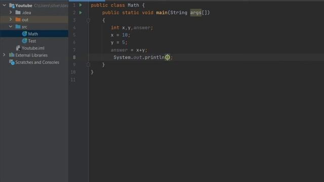The image size is (324, 182).
Task: Collapse the src folder
Action: point(11,27)
